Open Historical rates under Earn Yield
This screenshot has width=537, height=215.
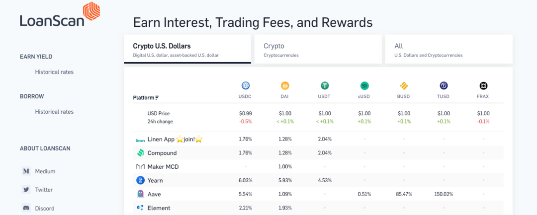point(54,72)
